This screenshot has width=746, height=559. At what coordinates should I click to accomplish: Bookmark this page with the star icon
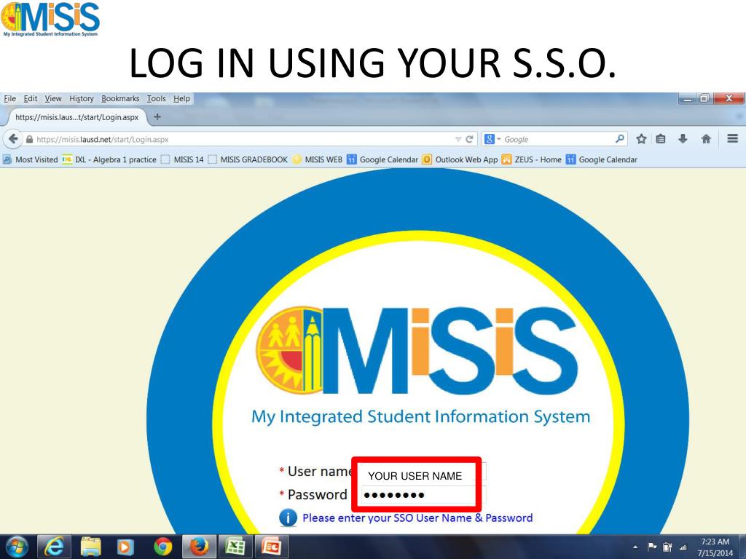pos(641,139)
